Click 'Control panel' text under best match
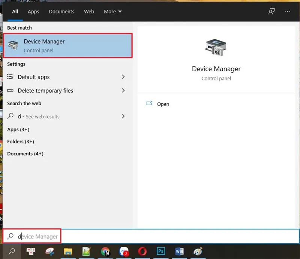 [39, 51]
